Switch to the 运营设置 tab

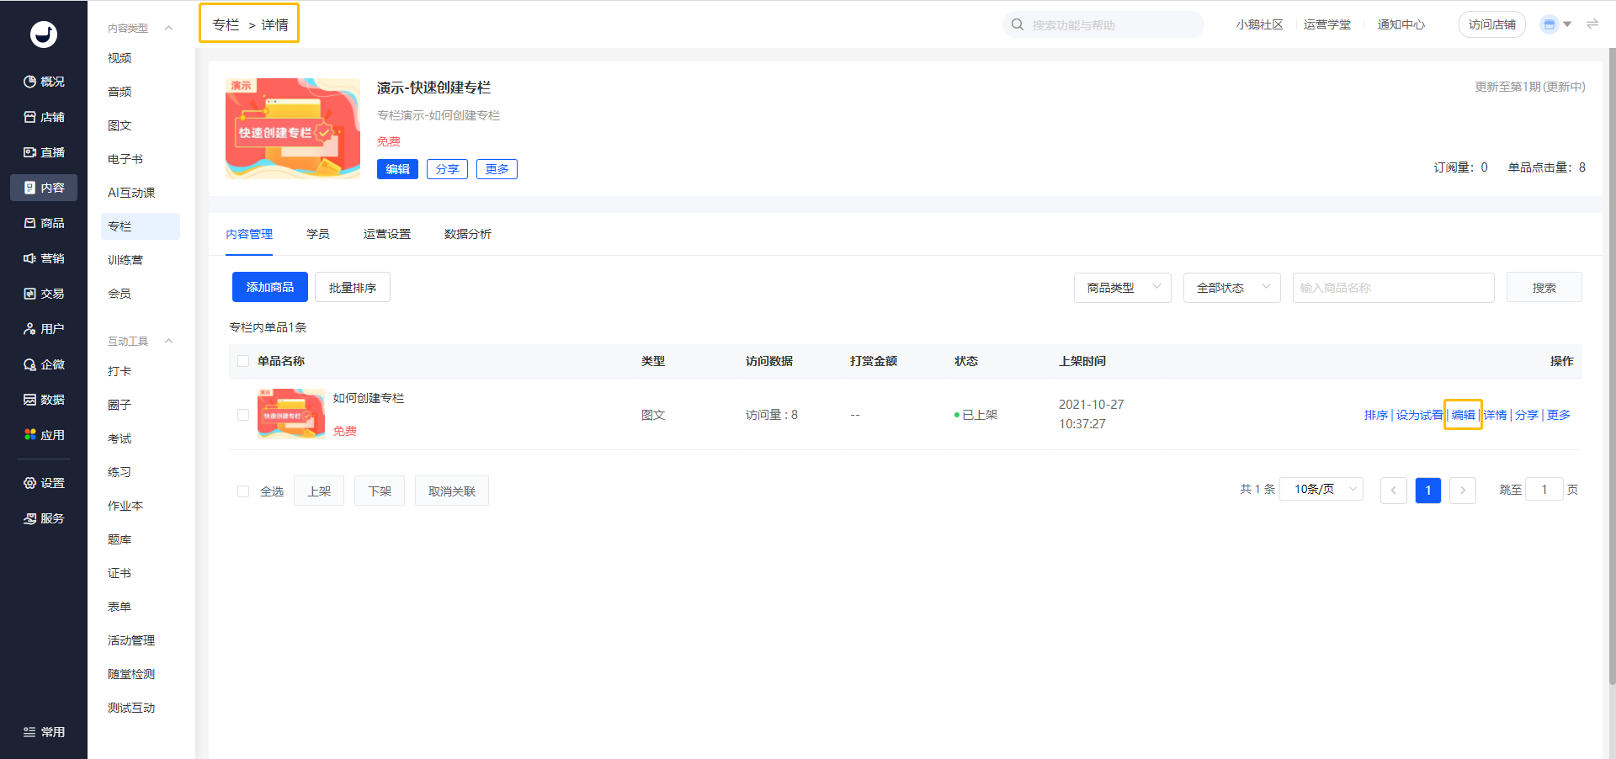(386, 234)
